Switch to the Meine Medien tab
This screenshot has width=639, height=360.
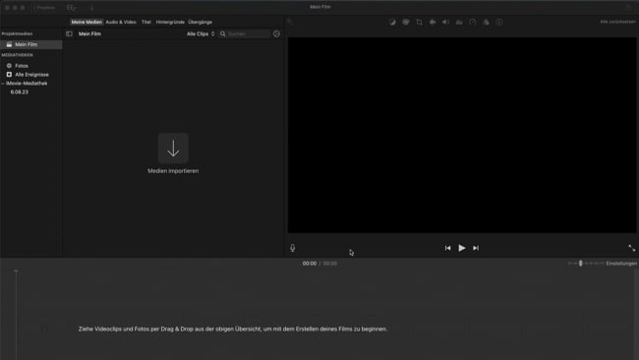(87, 22)
